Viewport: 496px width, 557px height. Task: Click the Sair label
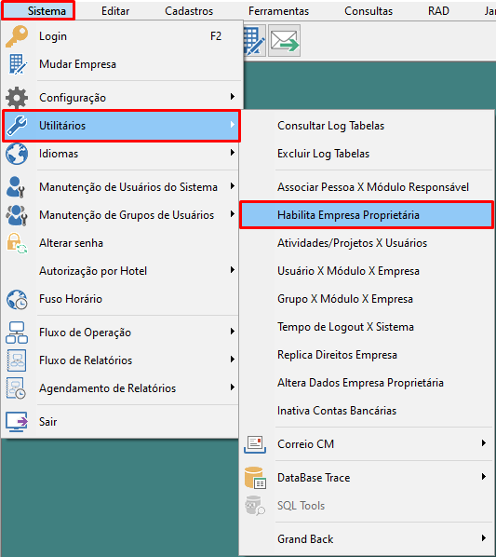(x=47, y=422)
